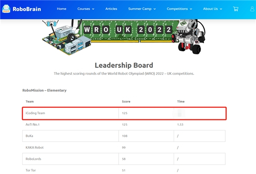Expand the About Us dropdown chevron
256x174 pixels.
(x=221, y=9)
